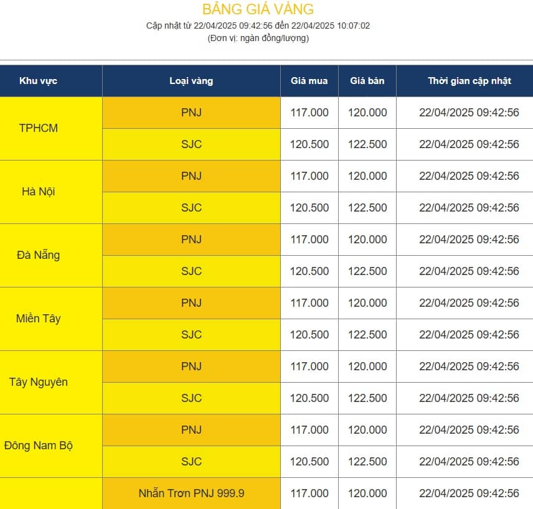
Task: Click the PNJ gold type in Đông Nam Bộ
Action: point(191,430)
